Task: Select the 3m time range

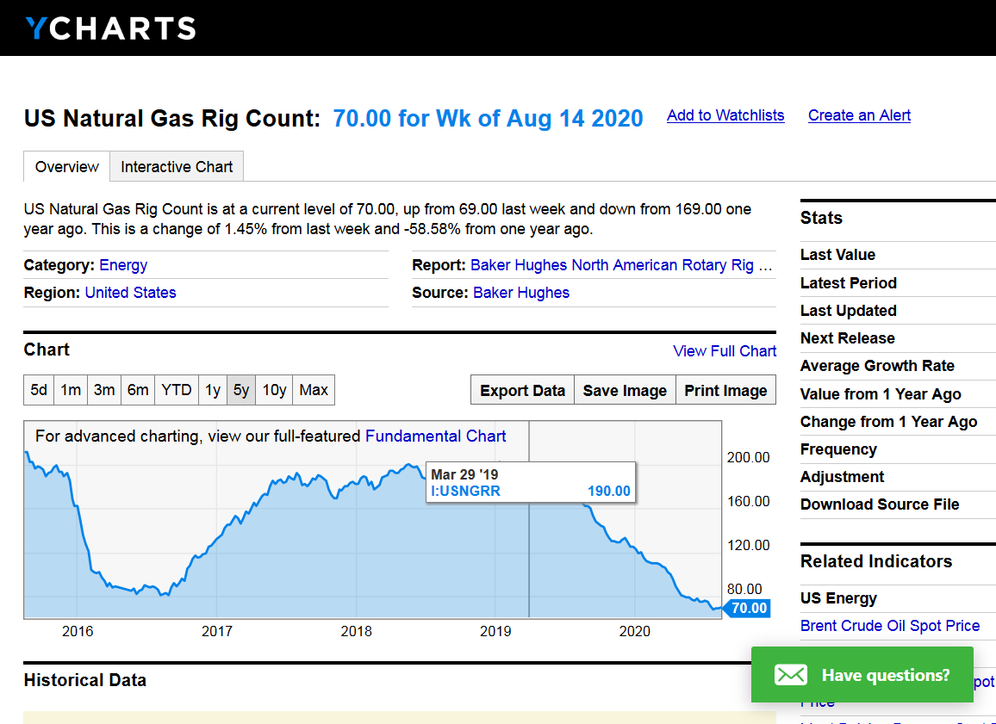Action: tap(104, 390)
